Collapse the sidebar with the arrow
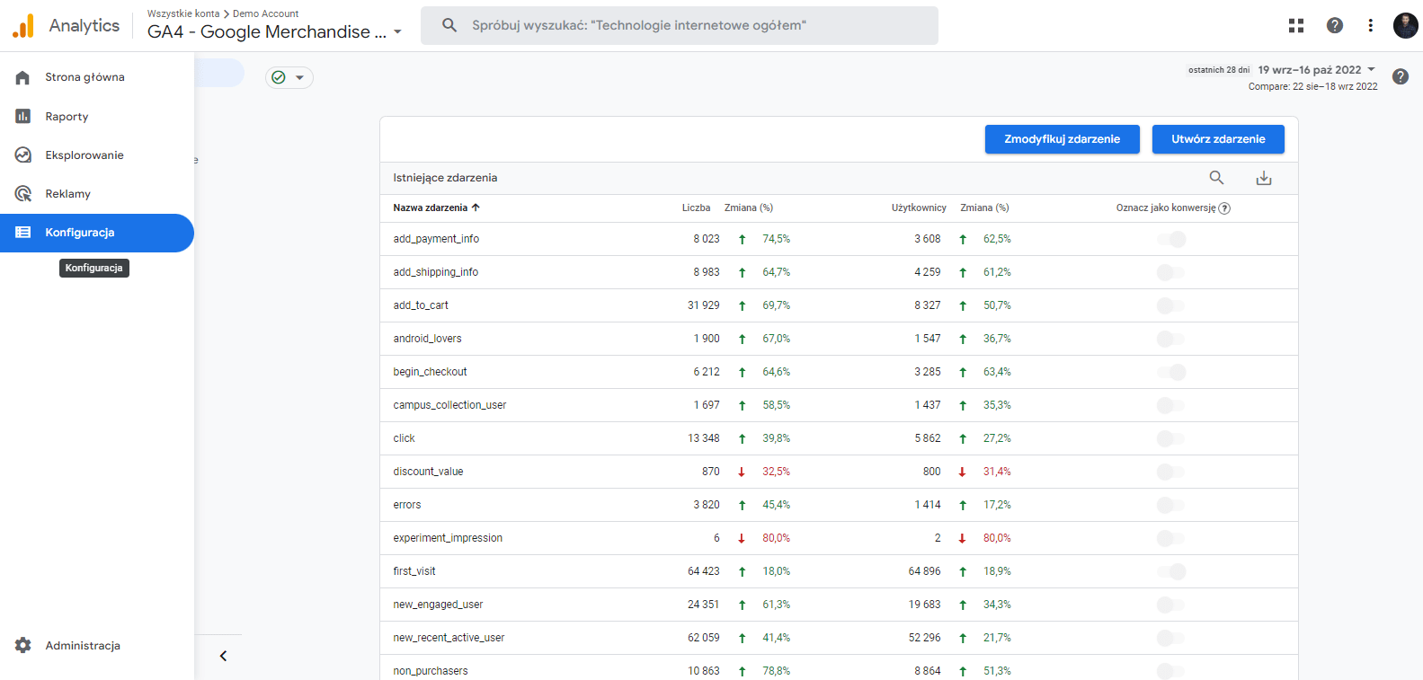1423x680 pixels. coord(223,656)
